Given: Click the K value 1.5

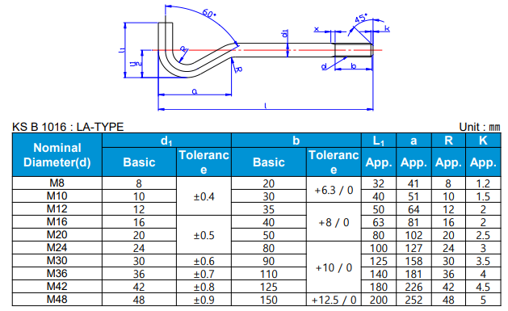Looking at the screenshot, I should 483,196.
